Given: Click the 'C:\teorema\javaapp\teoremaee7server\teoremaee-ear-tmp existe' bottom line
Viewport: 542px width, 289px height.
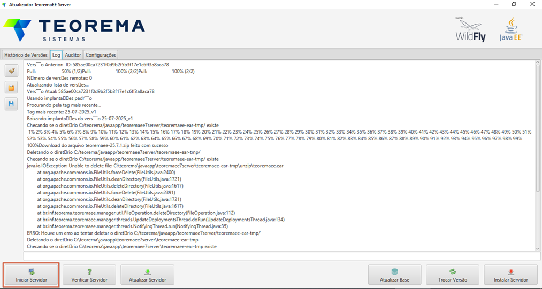Looking at the screenshot, I should (x=121, y=246).
